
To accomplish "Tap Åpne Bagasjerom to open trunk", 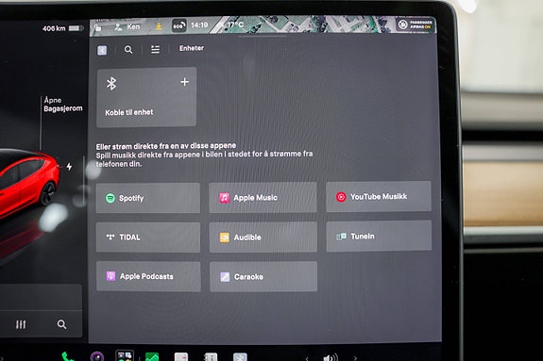I will click(x=63, y=104).
